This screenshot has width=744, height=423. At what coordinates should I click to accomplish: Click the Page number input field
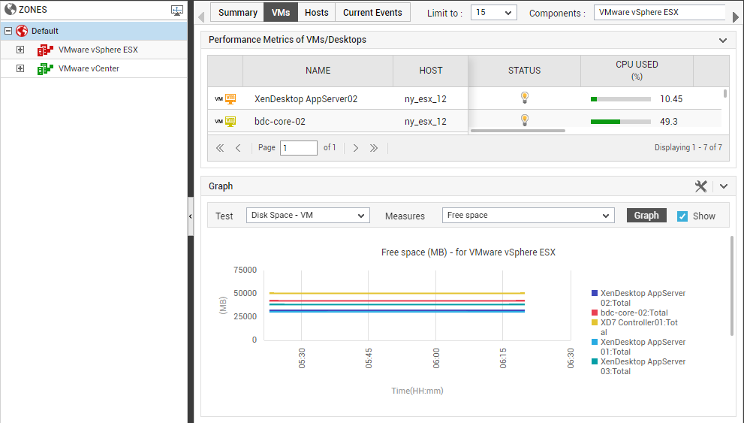click(x=299, y=148)
